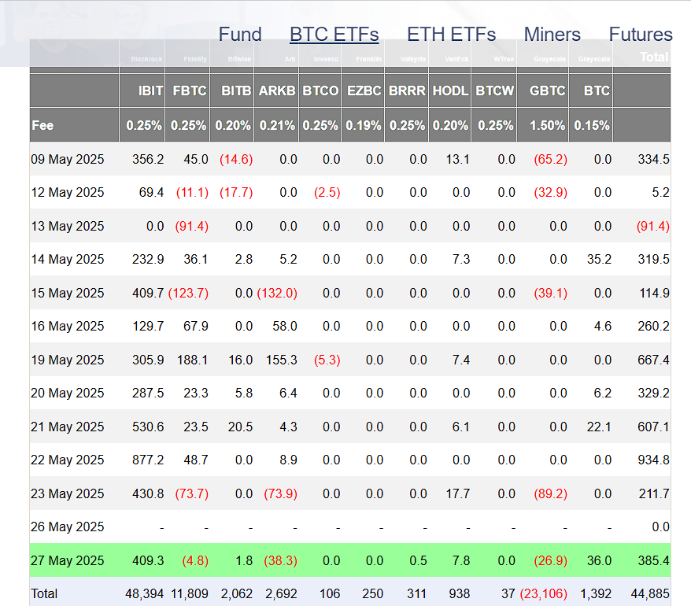Select GBTC outflow (65.2) on 09 May

click(550, 159)
